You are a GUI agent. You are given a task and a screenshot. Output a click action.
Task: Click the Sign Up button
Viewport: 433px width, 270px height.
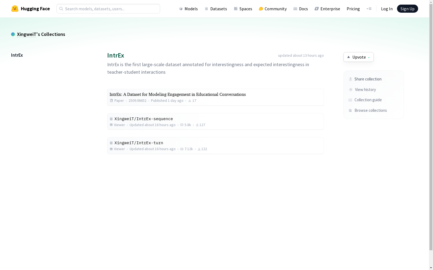(x=407, y=9)
